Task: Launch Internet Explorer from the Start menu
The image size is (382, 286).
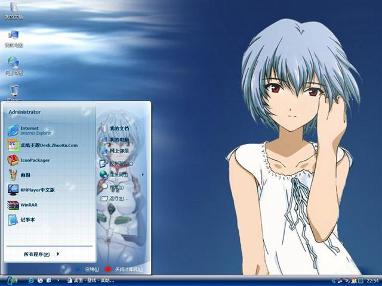Action: [29, 130]
